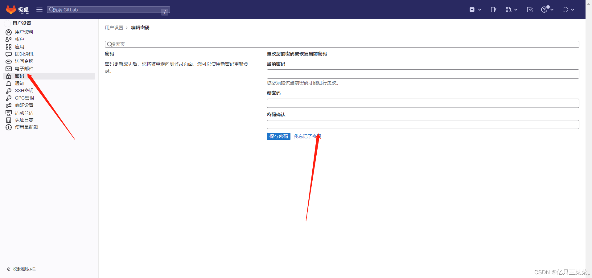This screenshot has width=592, height=278.
Task: Click the 偏好设置 sliders icon
Action: (x=9, y=105)
